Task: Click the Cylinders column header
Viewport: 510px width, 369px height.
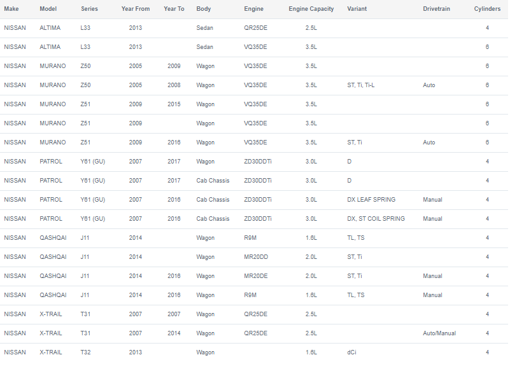Action: pos(487,9)
